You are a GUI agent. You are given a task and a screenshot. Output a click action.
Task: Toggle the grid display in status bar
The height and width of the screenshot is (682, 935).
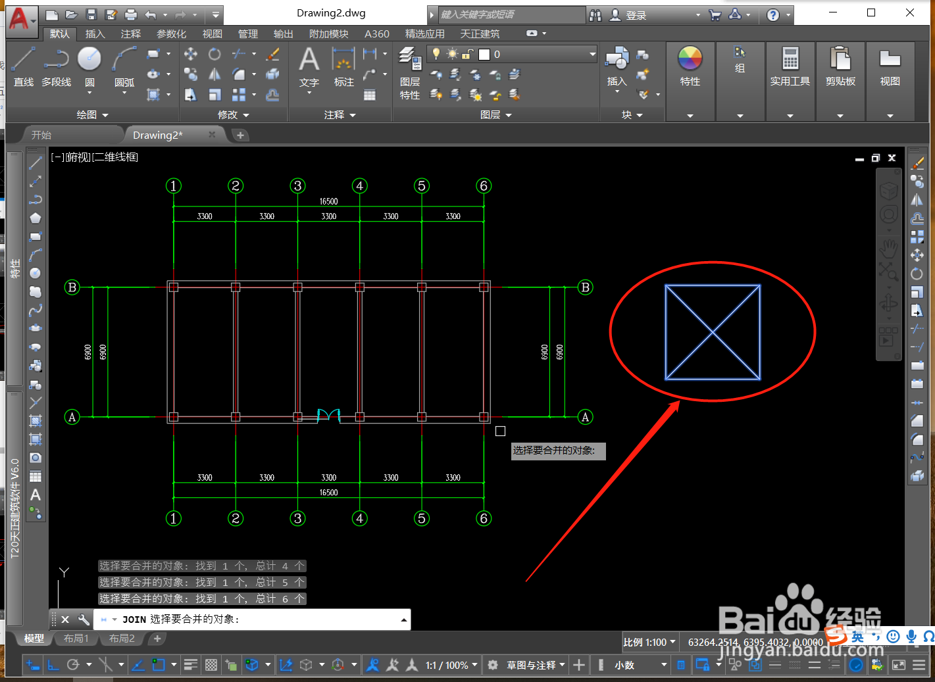click(x=211, y=665)
